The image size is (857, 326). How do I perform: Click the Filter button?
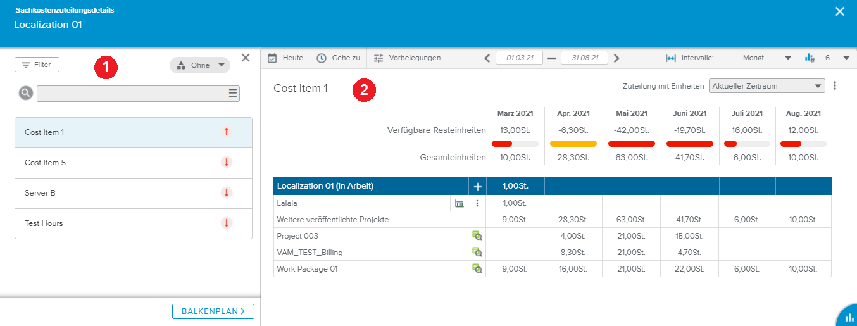pos(37,65)
